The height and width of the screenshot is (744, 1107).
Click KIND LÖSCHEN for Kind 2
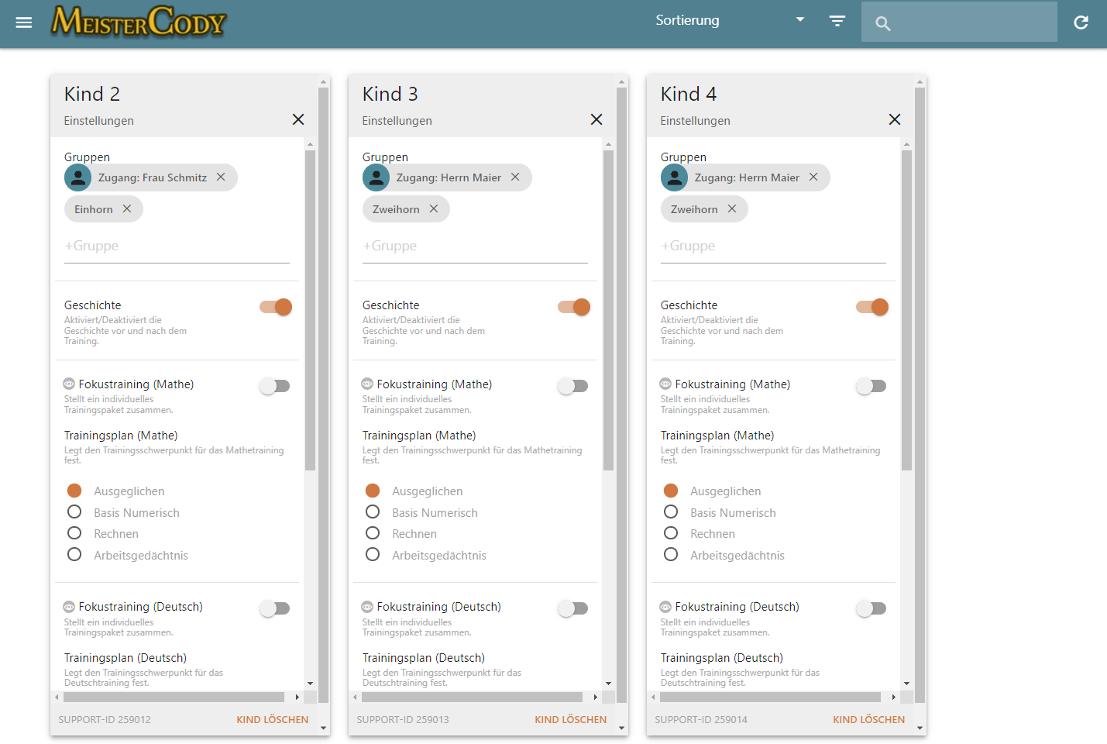273,719
